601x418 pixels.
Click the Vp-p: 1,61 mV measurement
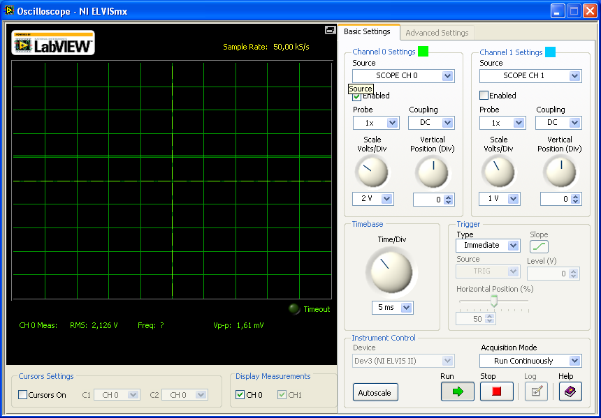pos(238,325)
